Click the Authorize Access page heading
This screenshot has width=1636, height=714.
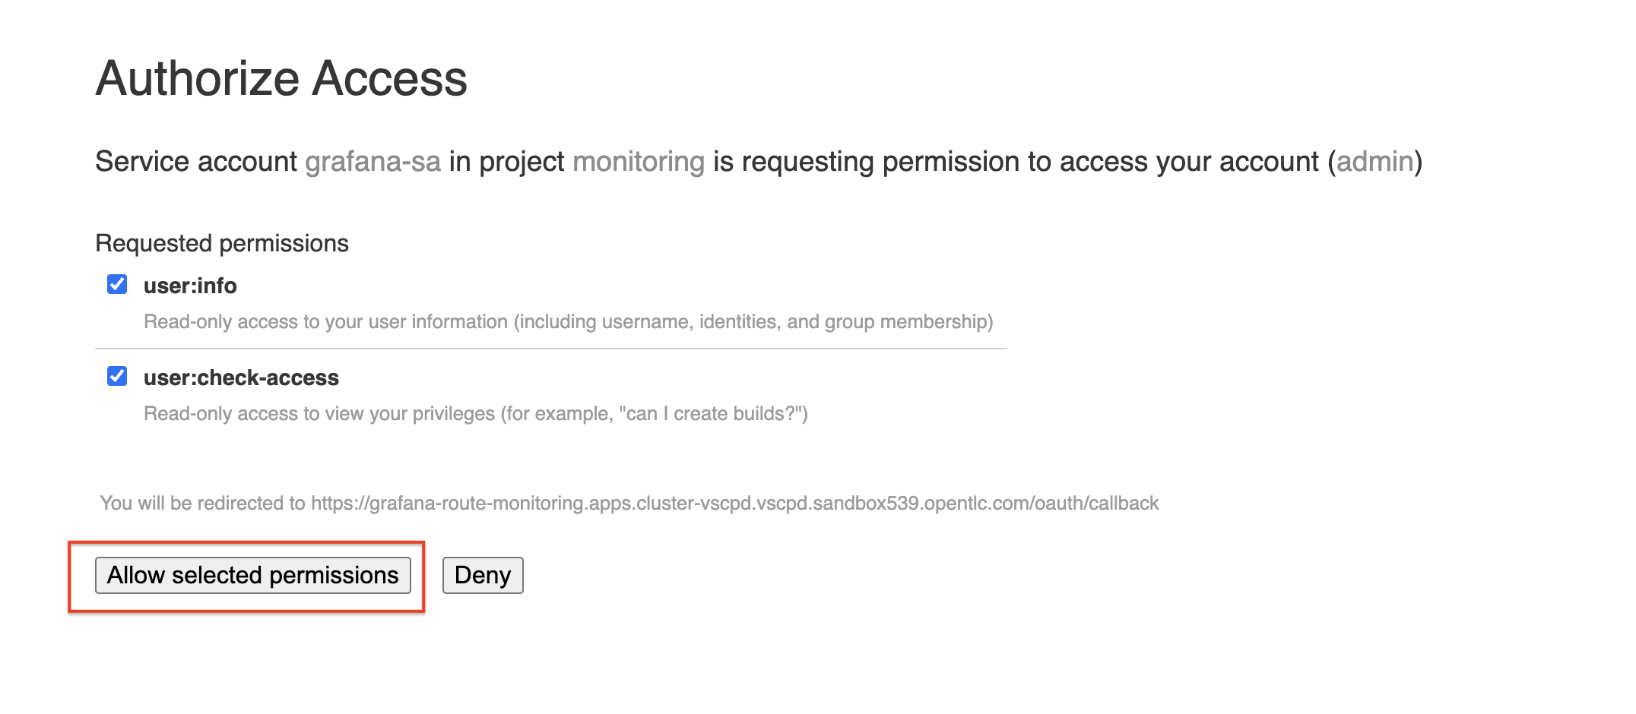click(281, 79)
